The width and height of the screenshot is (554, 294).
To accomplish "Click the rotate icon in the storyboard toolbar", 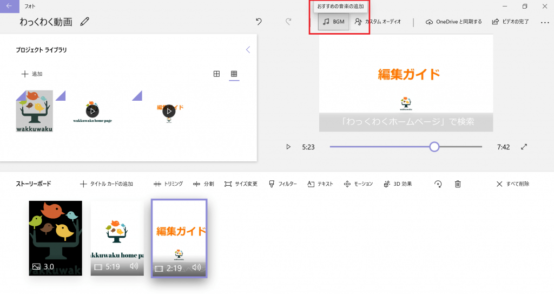I will (438, 184).
